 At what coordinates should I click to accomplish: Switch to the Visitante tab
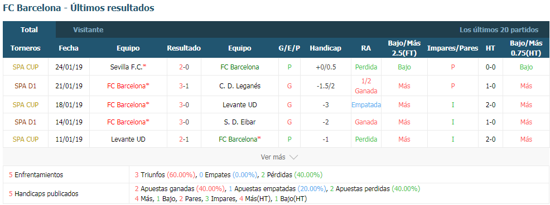[88, 29]
